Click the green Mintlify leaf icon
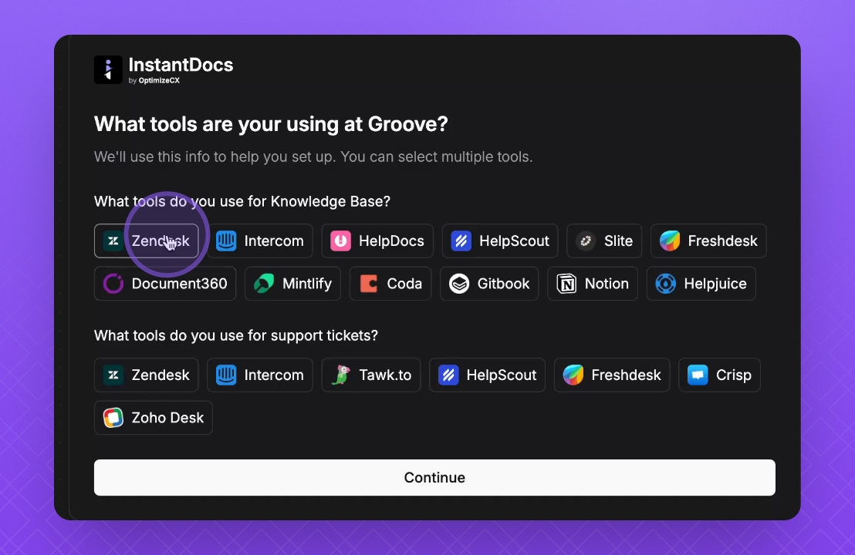The height and width of the screenshot is (555, 855). click(x=264, y=283)
